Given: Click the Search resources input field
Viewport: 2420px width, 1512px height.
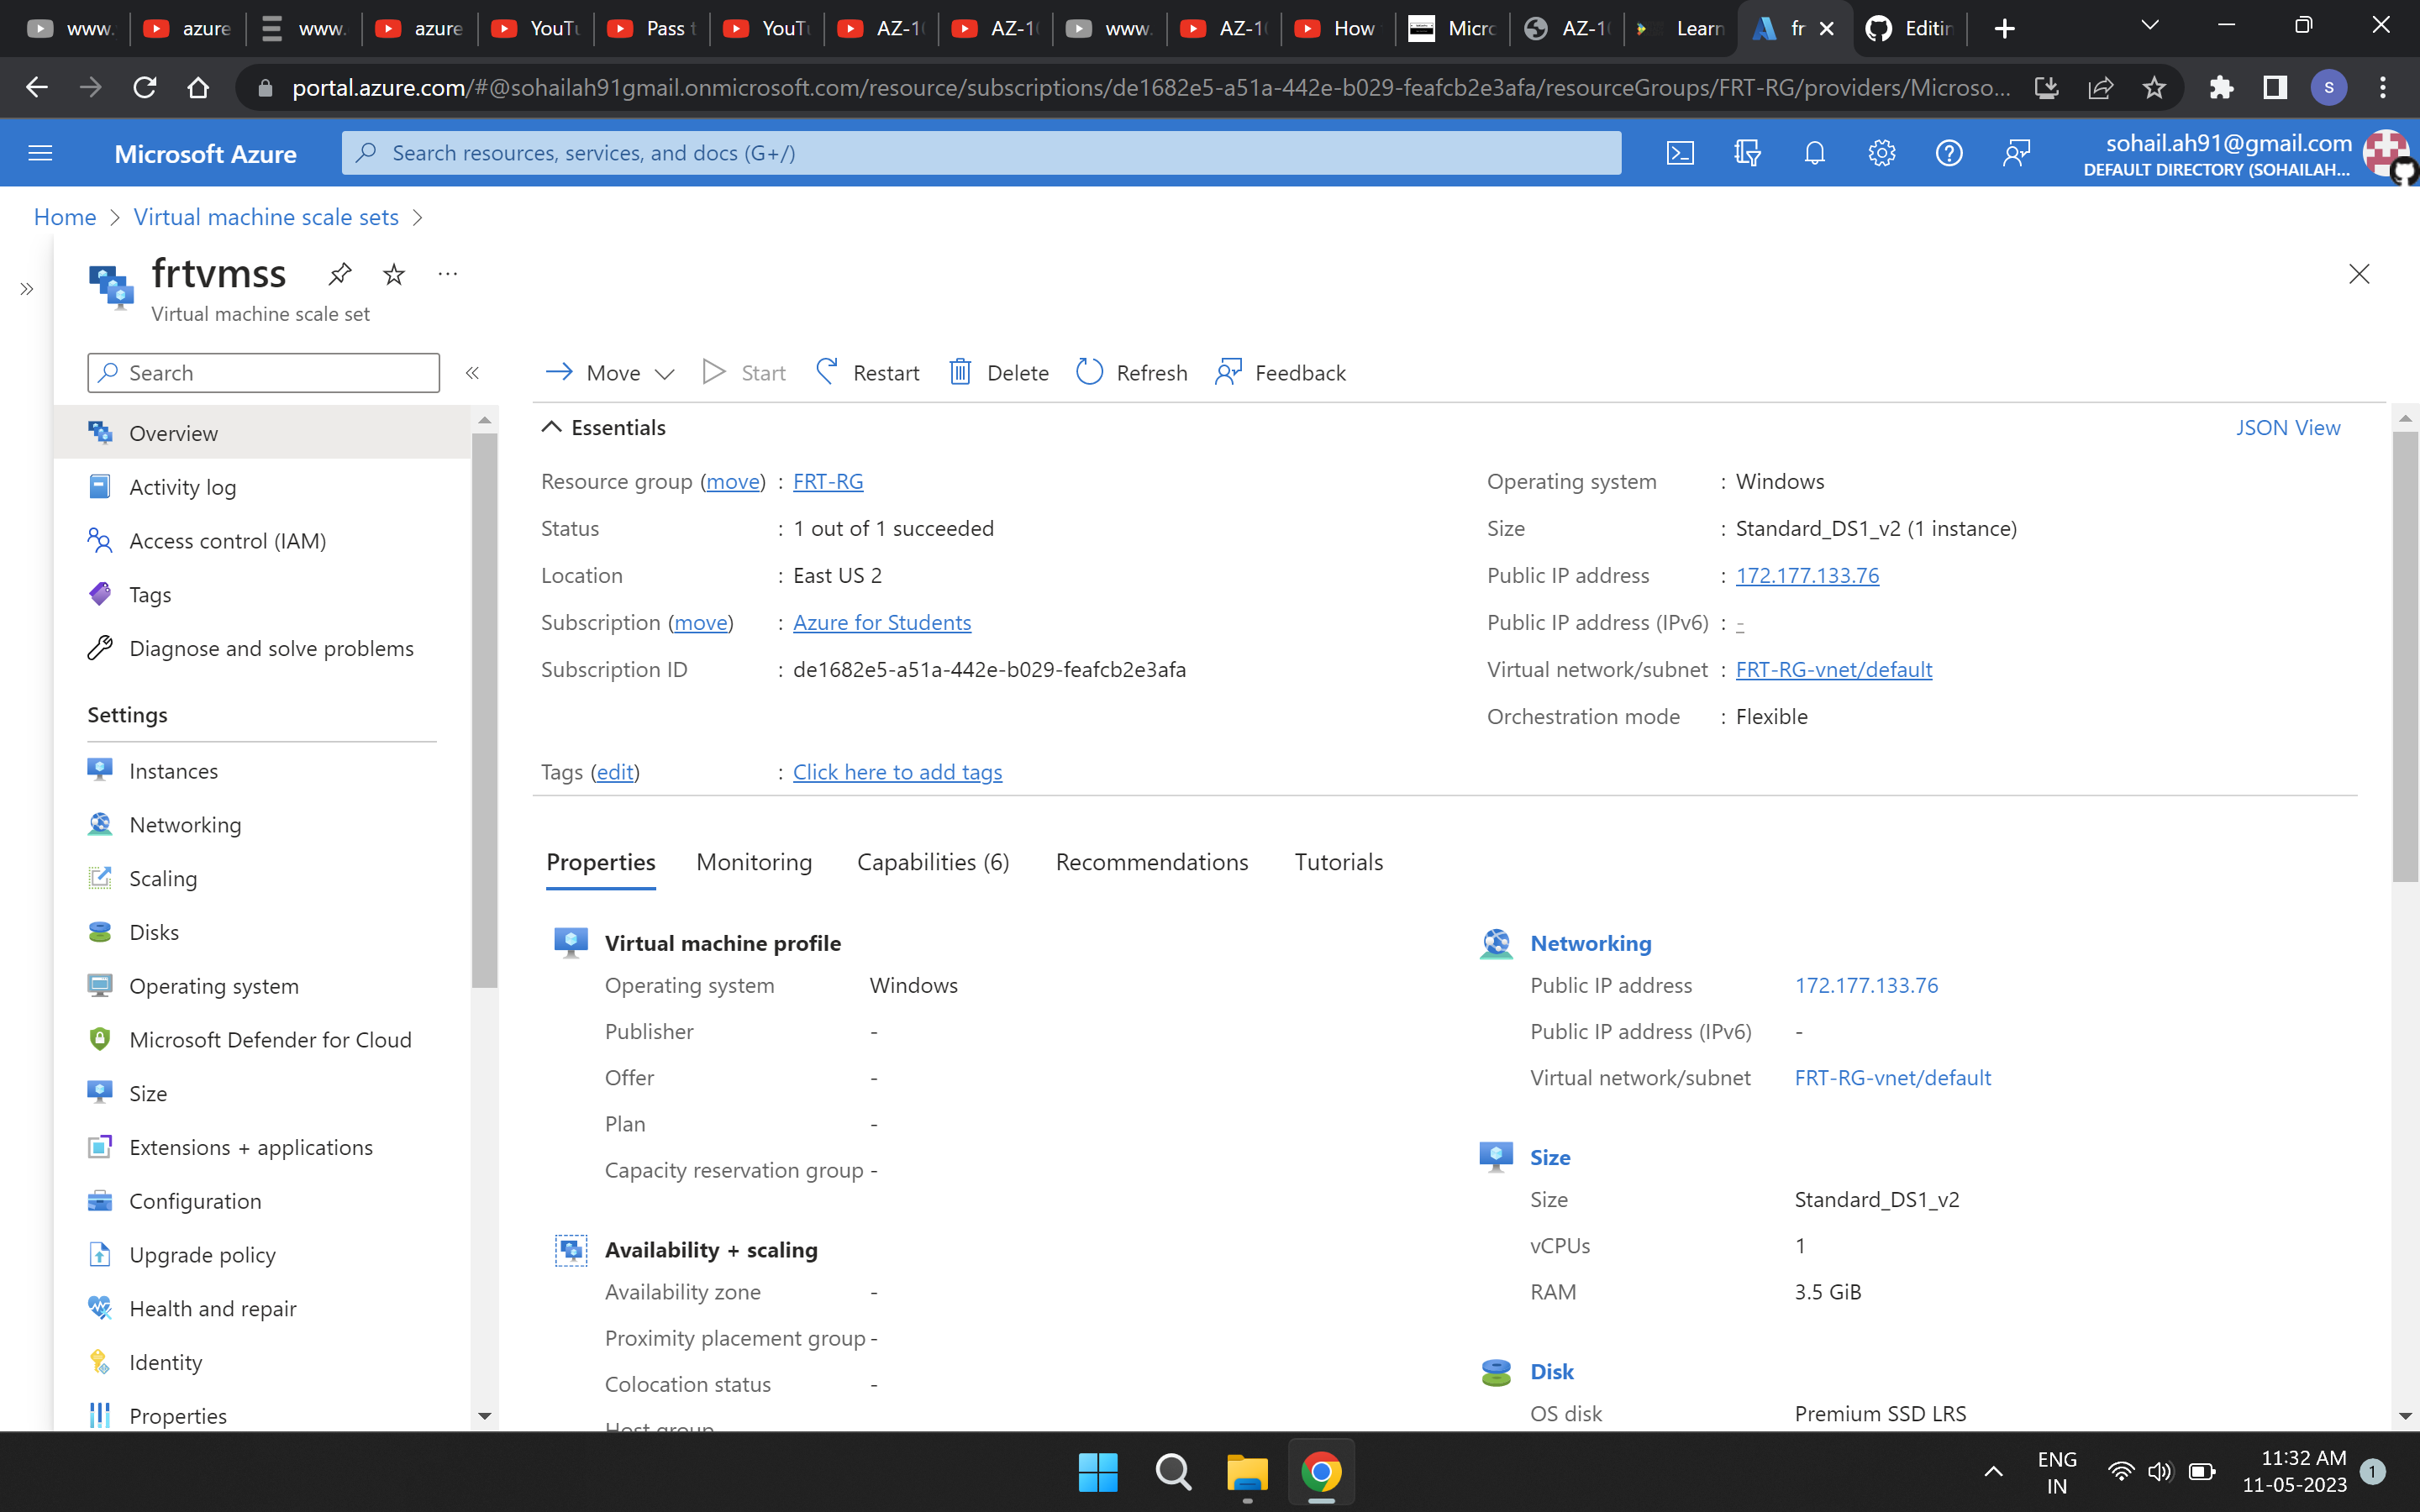Looking at the screenshot, I should 978,152.
